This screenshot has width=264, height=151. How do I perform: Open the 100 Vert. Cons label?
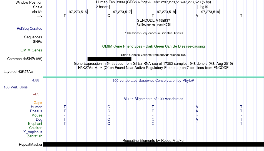pyautogui.click(x=16, y=87)
